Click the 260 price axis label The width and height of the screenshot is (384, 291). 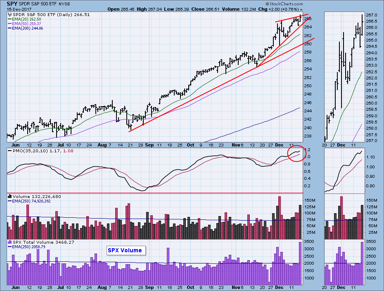click(308, 44)
